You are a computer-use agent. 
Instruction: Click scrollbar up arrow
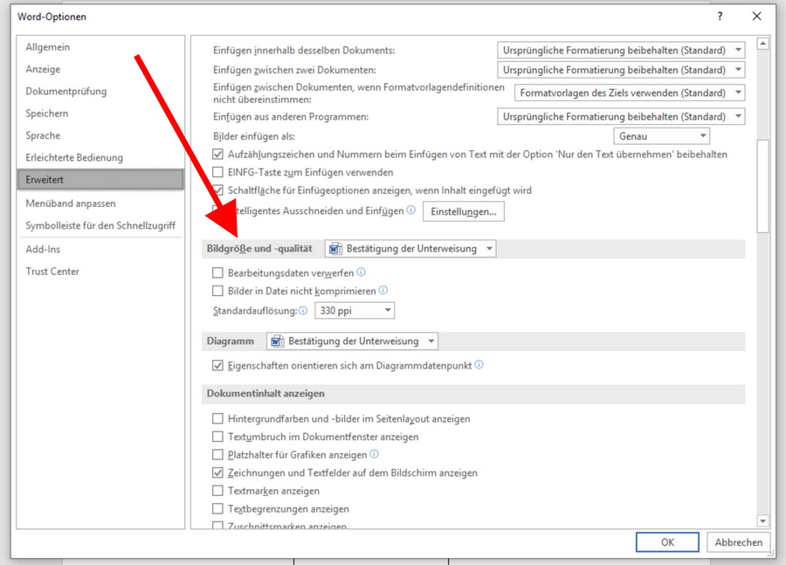(x=762, y=44)
